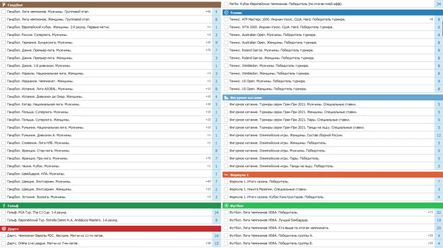
Task: Click the skate icon in Фигурное катание header
Action: point(226,97)
